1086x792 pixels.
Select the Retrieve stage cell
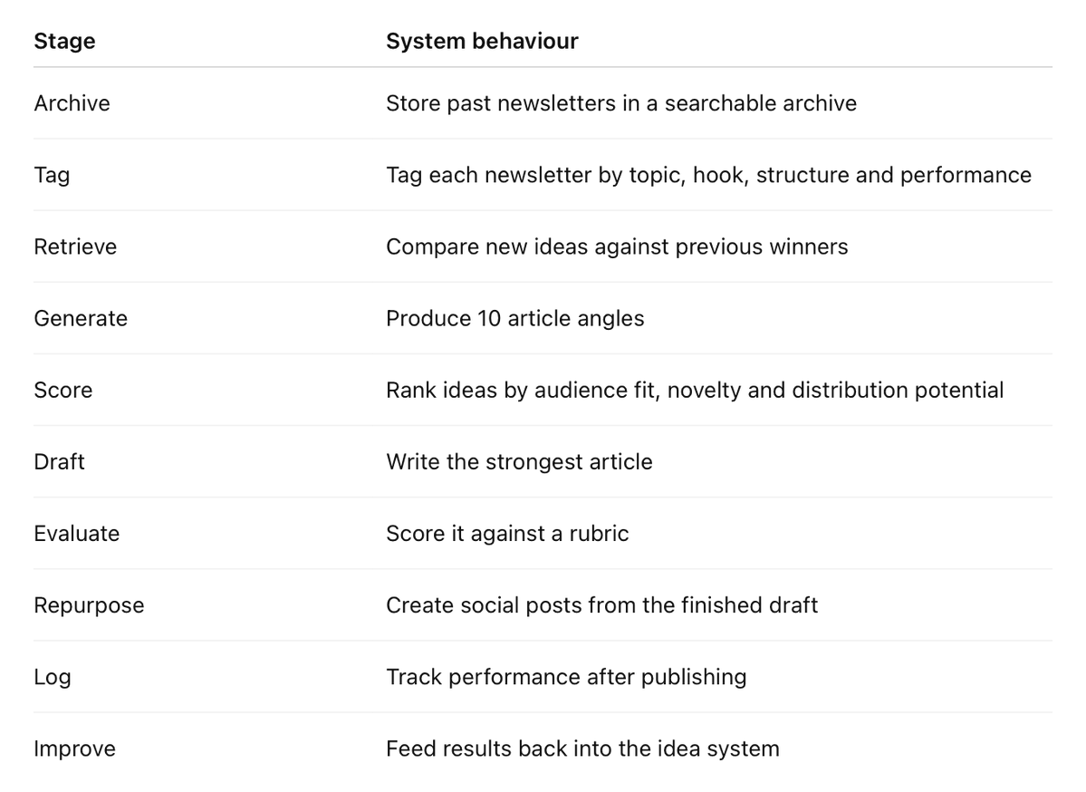pyautogui.click(x=75, y=246)
